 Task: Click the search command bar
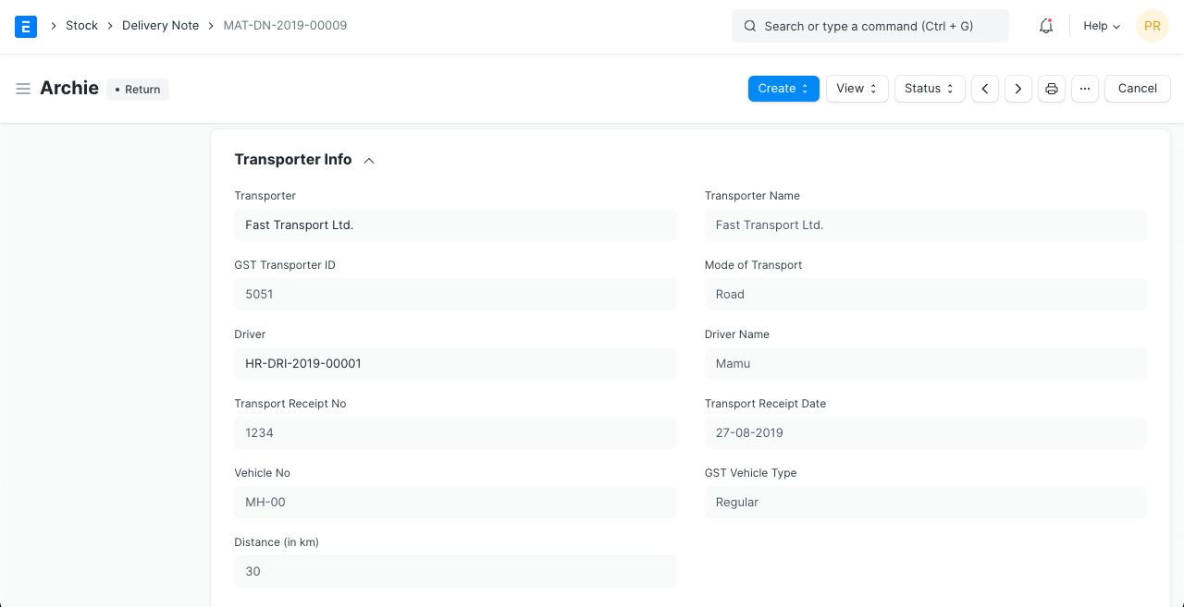coord(869,26)
